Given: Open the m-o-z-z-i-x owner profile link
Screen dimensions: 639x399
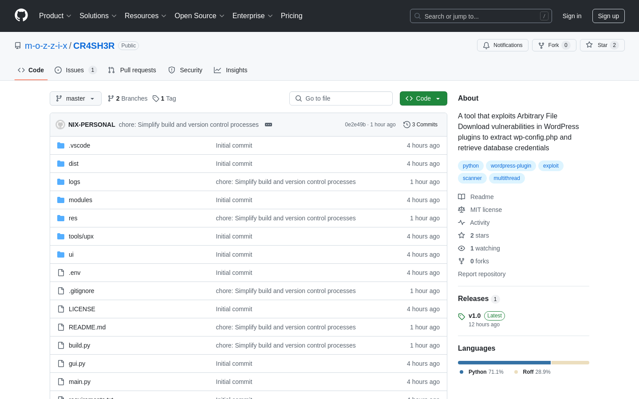Looking at the screenshot, I should [x=46, y=46].
